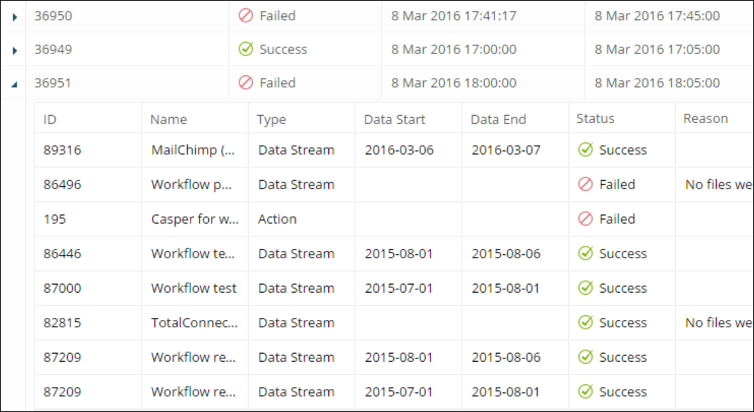Viewport: 754px width, 412px height.
Task: Click the Failed status icon for run 36950
Action: 245,16
